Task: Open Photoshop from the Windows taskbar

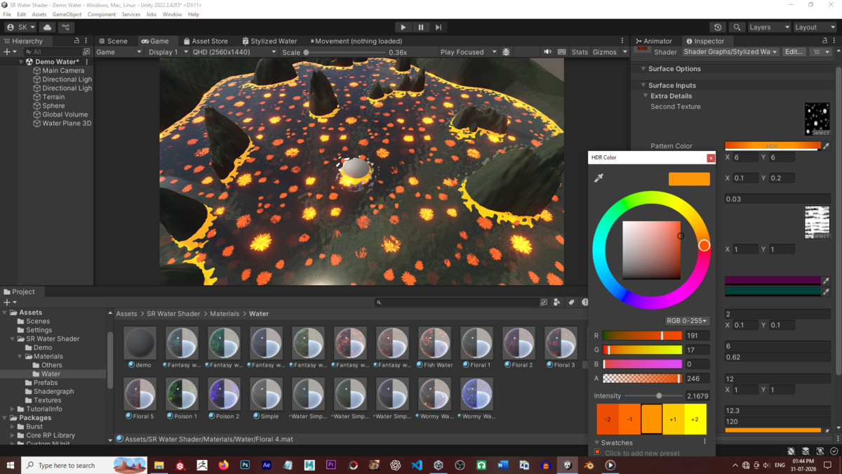Action: 245,465
